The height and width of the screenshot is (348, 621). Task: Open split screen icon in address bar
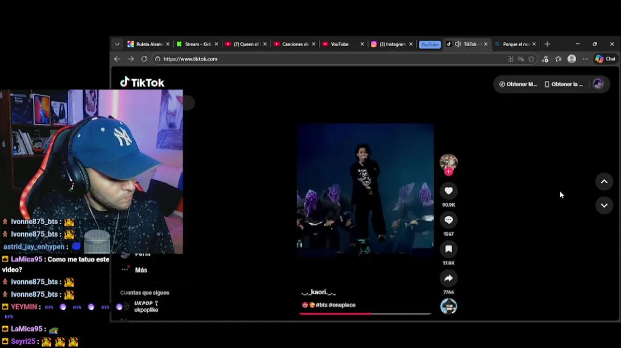[x=510, y=59]
